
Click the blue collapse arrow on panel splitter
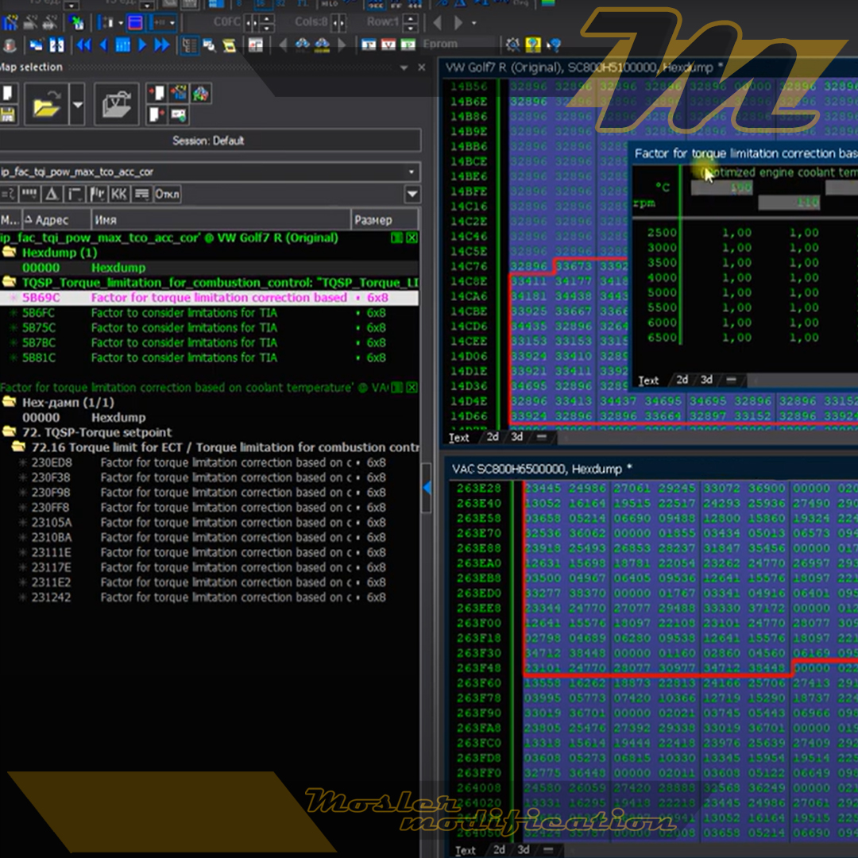pos(427,488)
